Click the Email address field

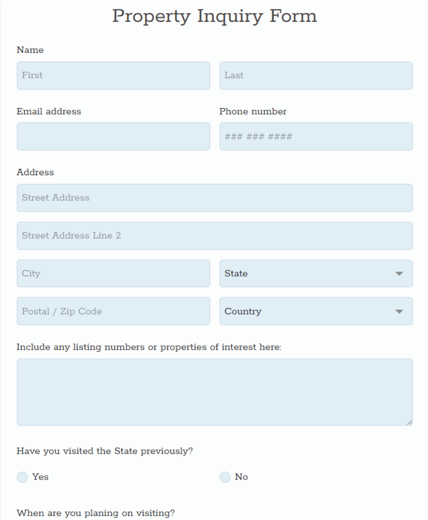pyautogui.click(x=113, y=136)
